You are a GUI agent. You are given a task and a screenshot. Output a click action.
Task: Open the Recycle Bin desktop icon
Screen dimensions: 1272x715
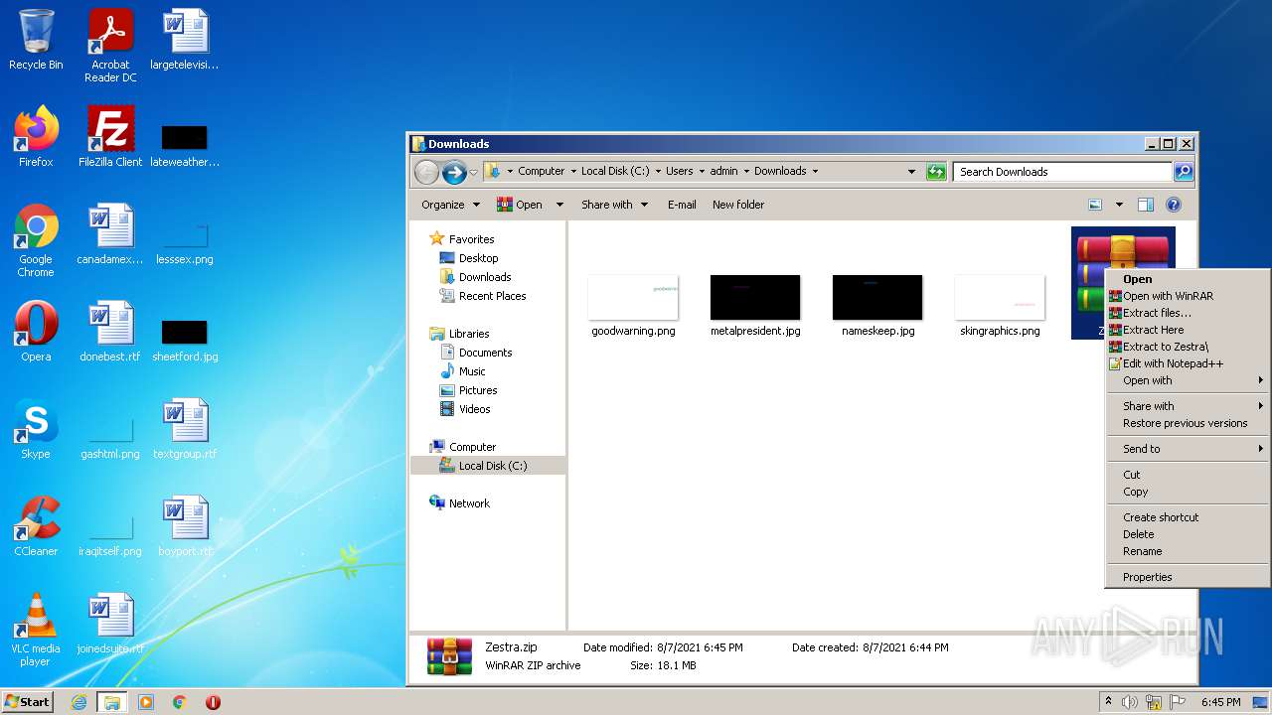click(36, 40)
